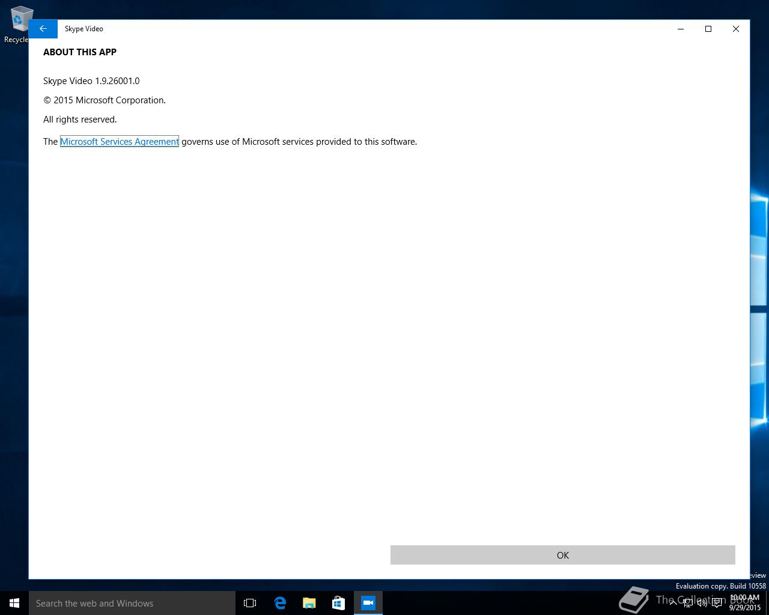Open the Microsoft Services Agreement link
The width and height of the screenshot is (769, 615).
pos(120,142)
